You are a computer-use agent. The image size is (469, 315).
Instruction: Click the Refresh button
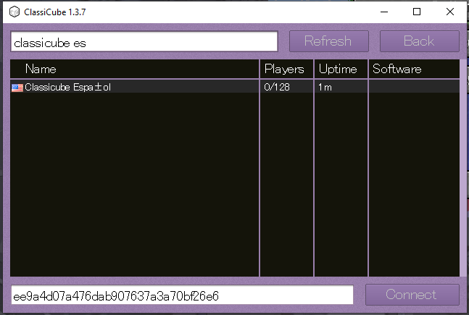click(x=328, y=41)
